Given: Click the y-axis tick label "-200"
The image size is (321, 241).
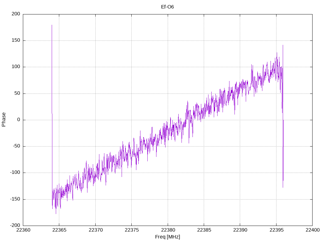Looking at the screenshot, I should click(x=15, y=225).
